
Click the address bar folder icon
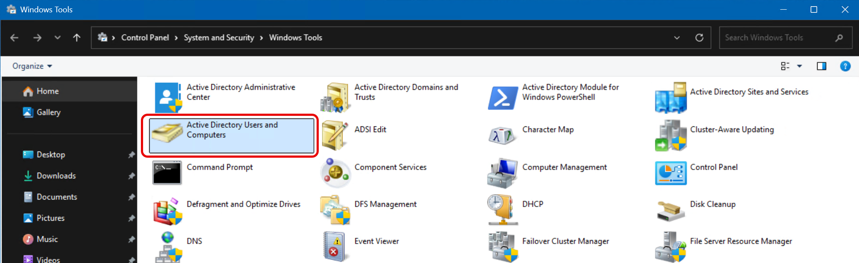[x=103, y=37]
